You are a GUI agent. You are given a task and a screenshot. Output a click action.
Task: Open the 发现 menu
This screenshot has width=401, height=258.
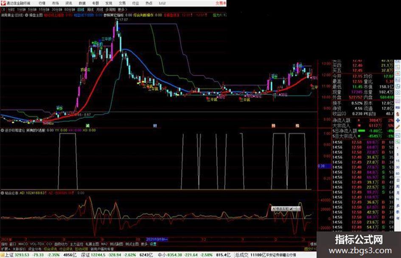pos(109,3)
